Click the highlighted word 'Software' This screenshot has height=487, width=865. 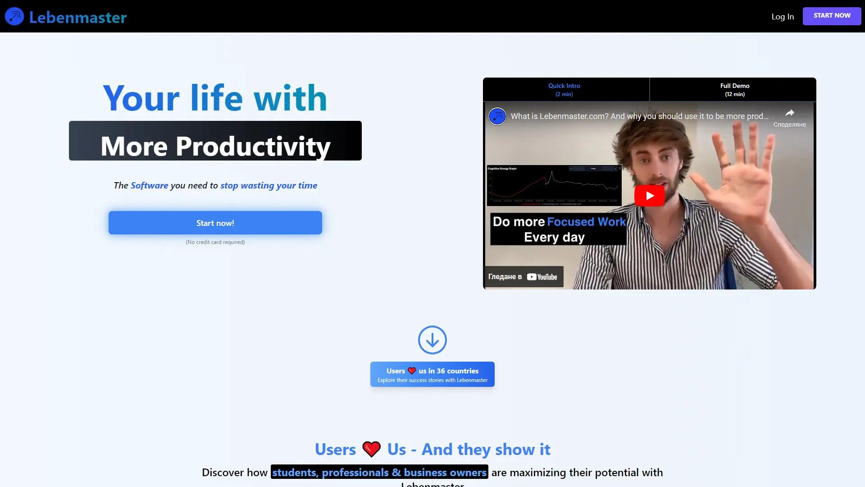click(149, 185)
